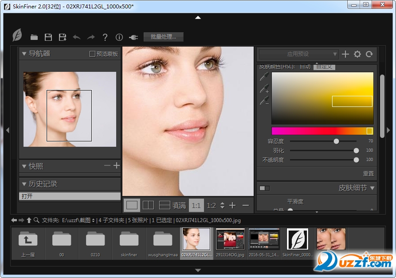Pick the subtract-color eyedropper tool
Image resolution: width=396 pixels, height=278 pixels.
click(264, 100)
